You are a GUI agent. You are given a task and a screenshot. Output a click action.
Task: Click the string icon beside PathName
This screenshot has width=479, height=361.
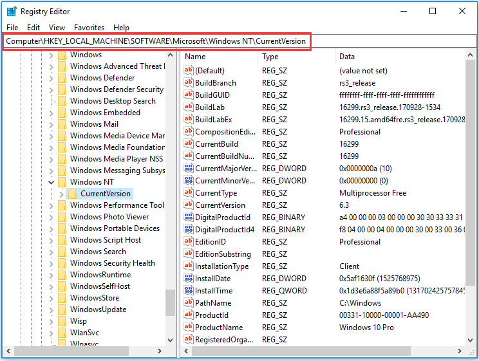point(189,302)
